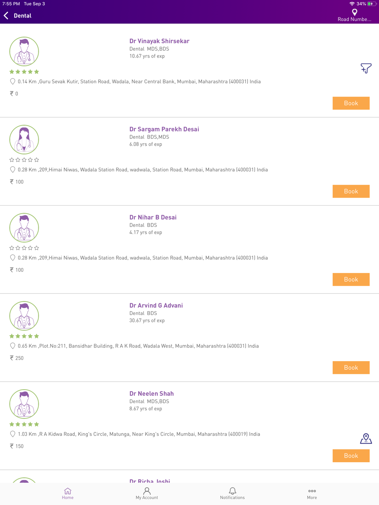Book appointment with Dr Arvind G Advani
Viewport: 379px width, 505px height.
click(x=351, y=368)
